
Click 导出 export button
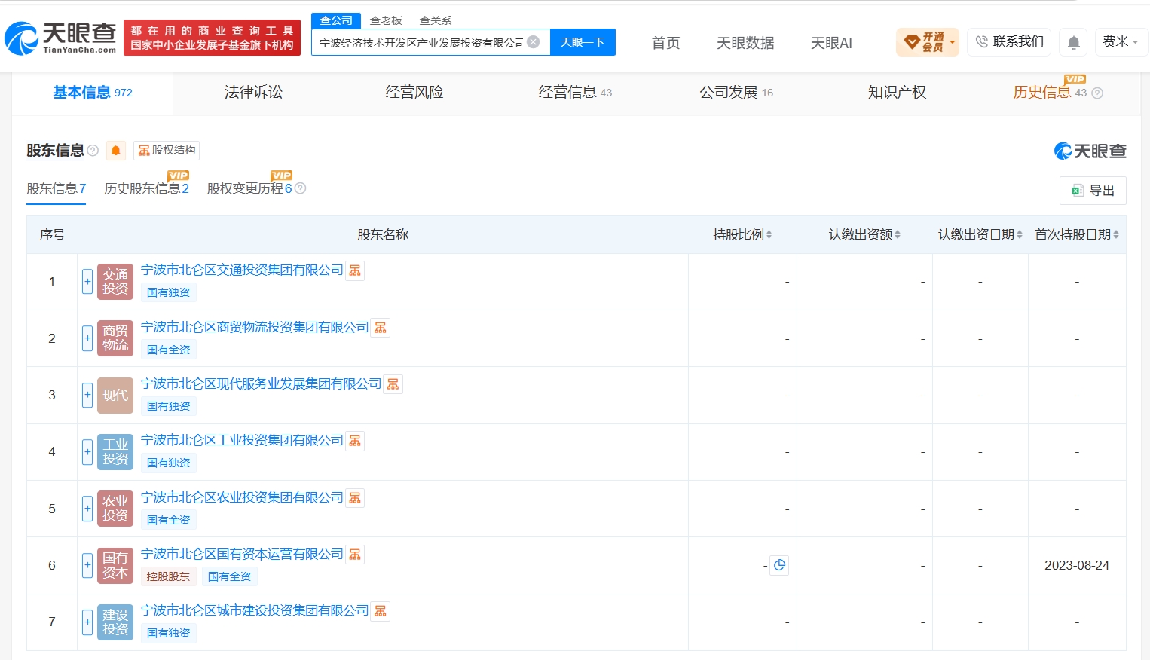point(1093,191)
